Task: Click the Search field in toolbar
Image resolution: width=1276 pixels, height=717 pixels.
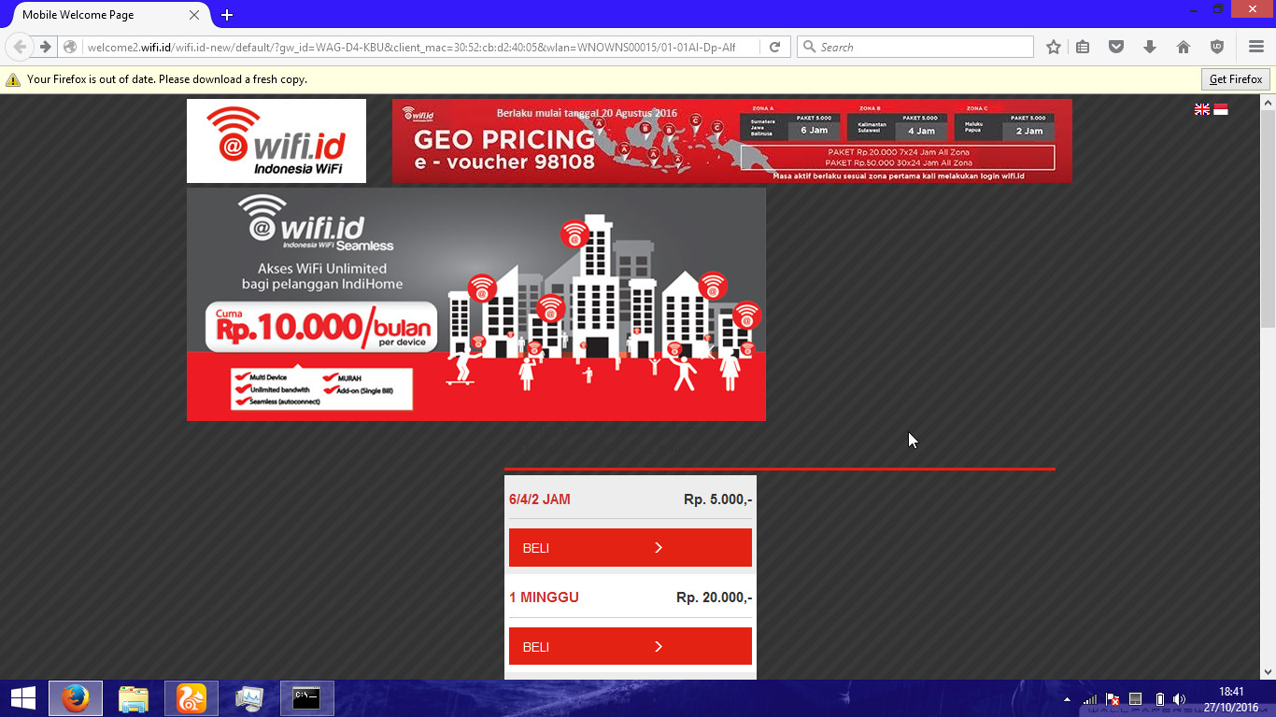Action: pyautogui.click(x=915, y=47)
